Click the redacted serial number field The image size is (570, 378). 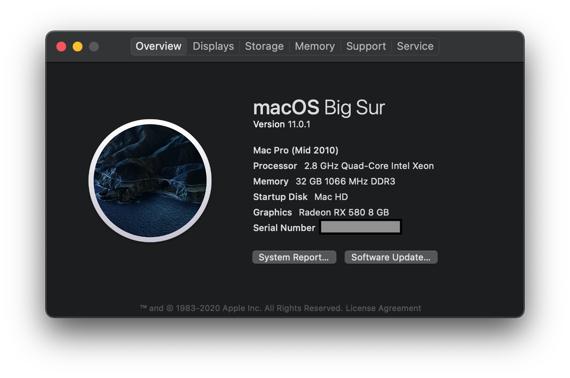[361, 227]
